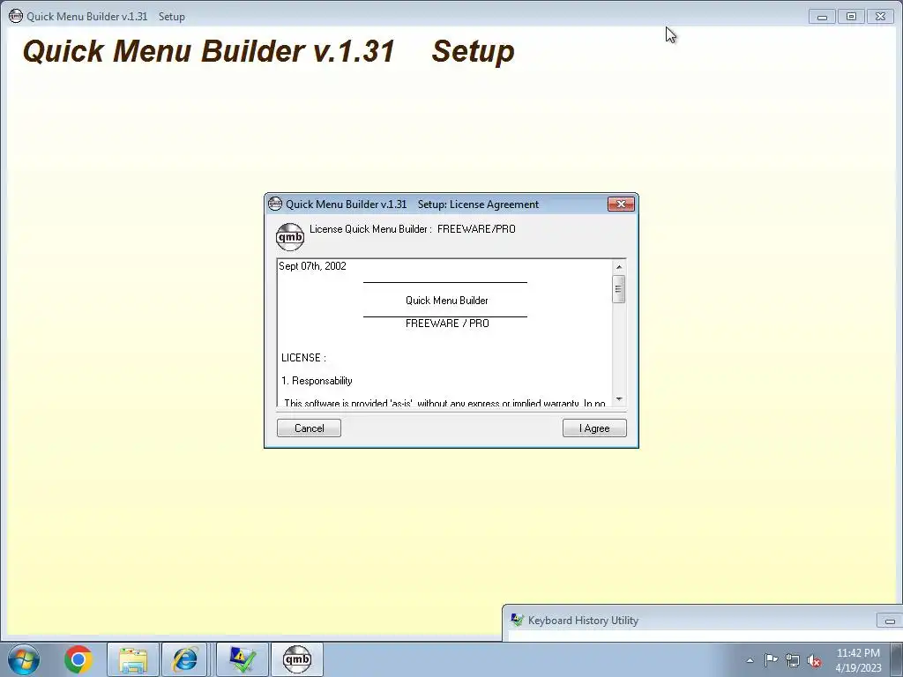
Task: Open the clock showing 11:42 PM
Action: point(858,660)
